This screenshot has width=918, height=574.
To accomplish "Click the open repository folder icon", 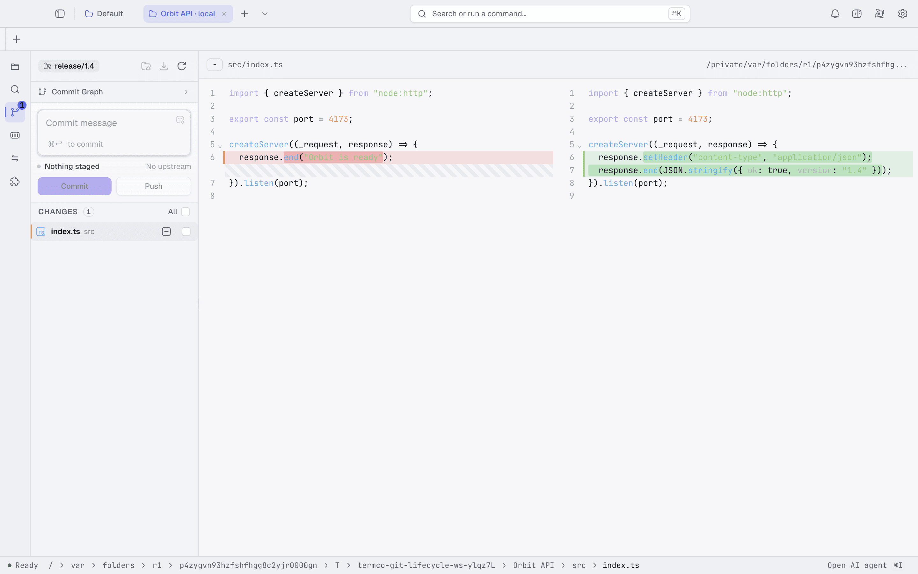I will pyautogui.click(x=146, y=66).
